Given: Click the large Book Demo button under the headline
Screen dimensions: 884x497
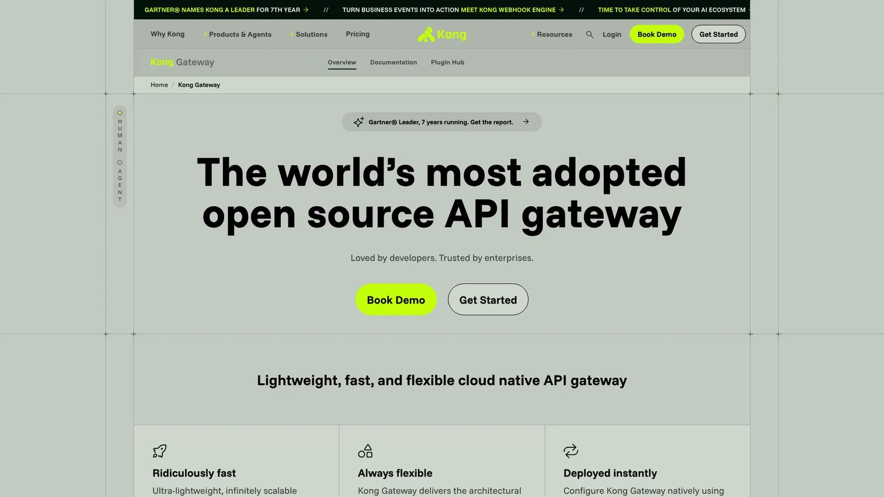Looking at the screenshot, I should click(x=396, y=300).
